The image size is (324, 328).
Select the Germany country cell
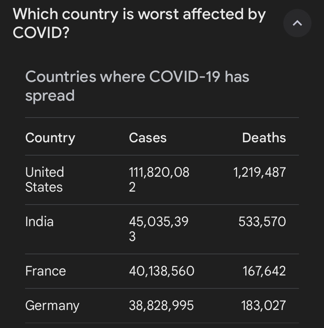pos(52,306)
